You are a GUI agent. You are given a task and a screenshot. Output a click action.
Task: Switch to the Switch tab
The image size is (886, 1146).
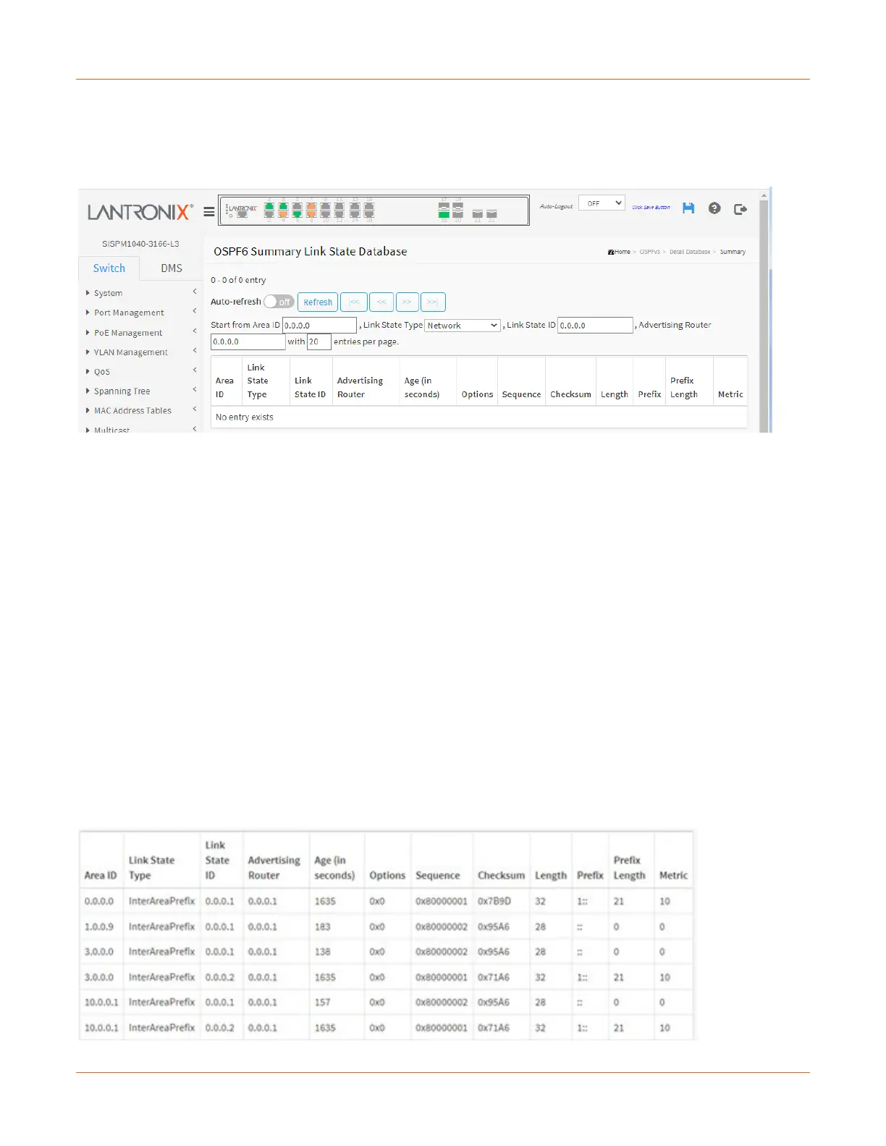tap(109, 268)
